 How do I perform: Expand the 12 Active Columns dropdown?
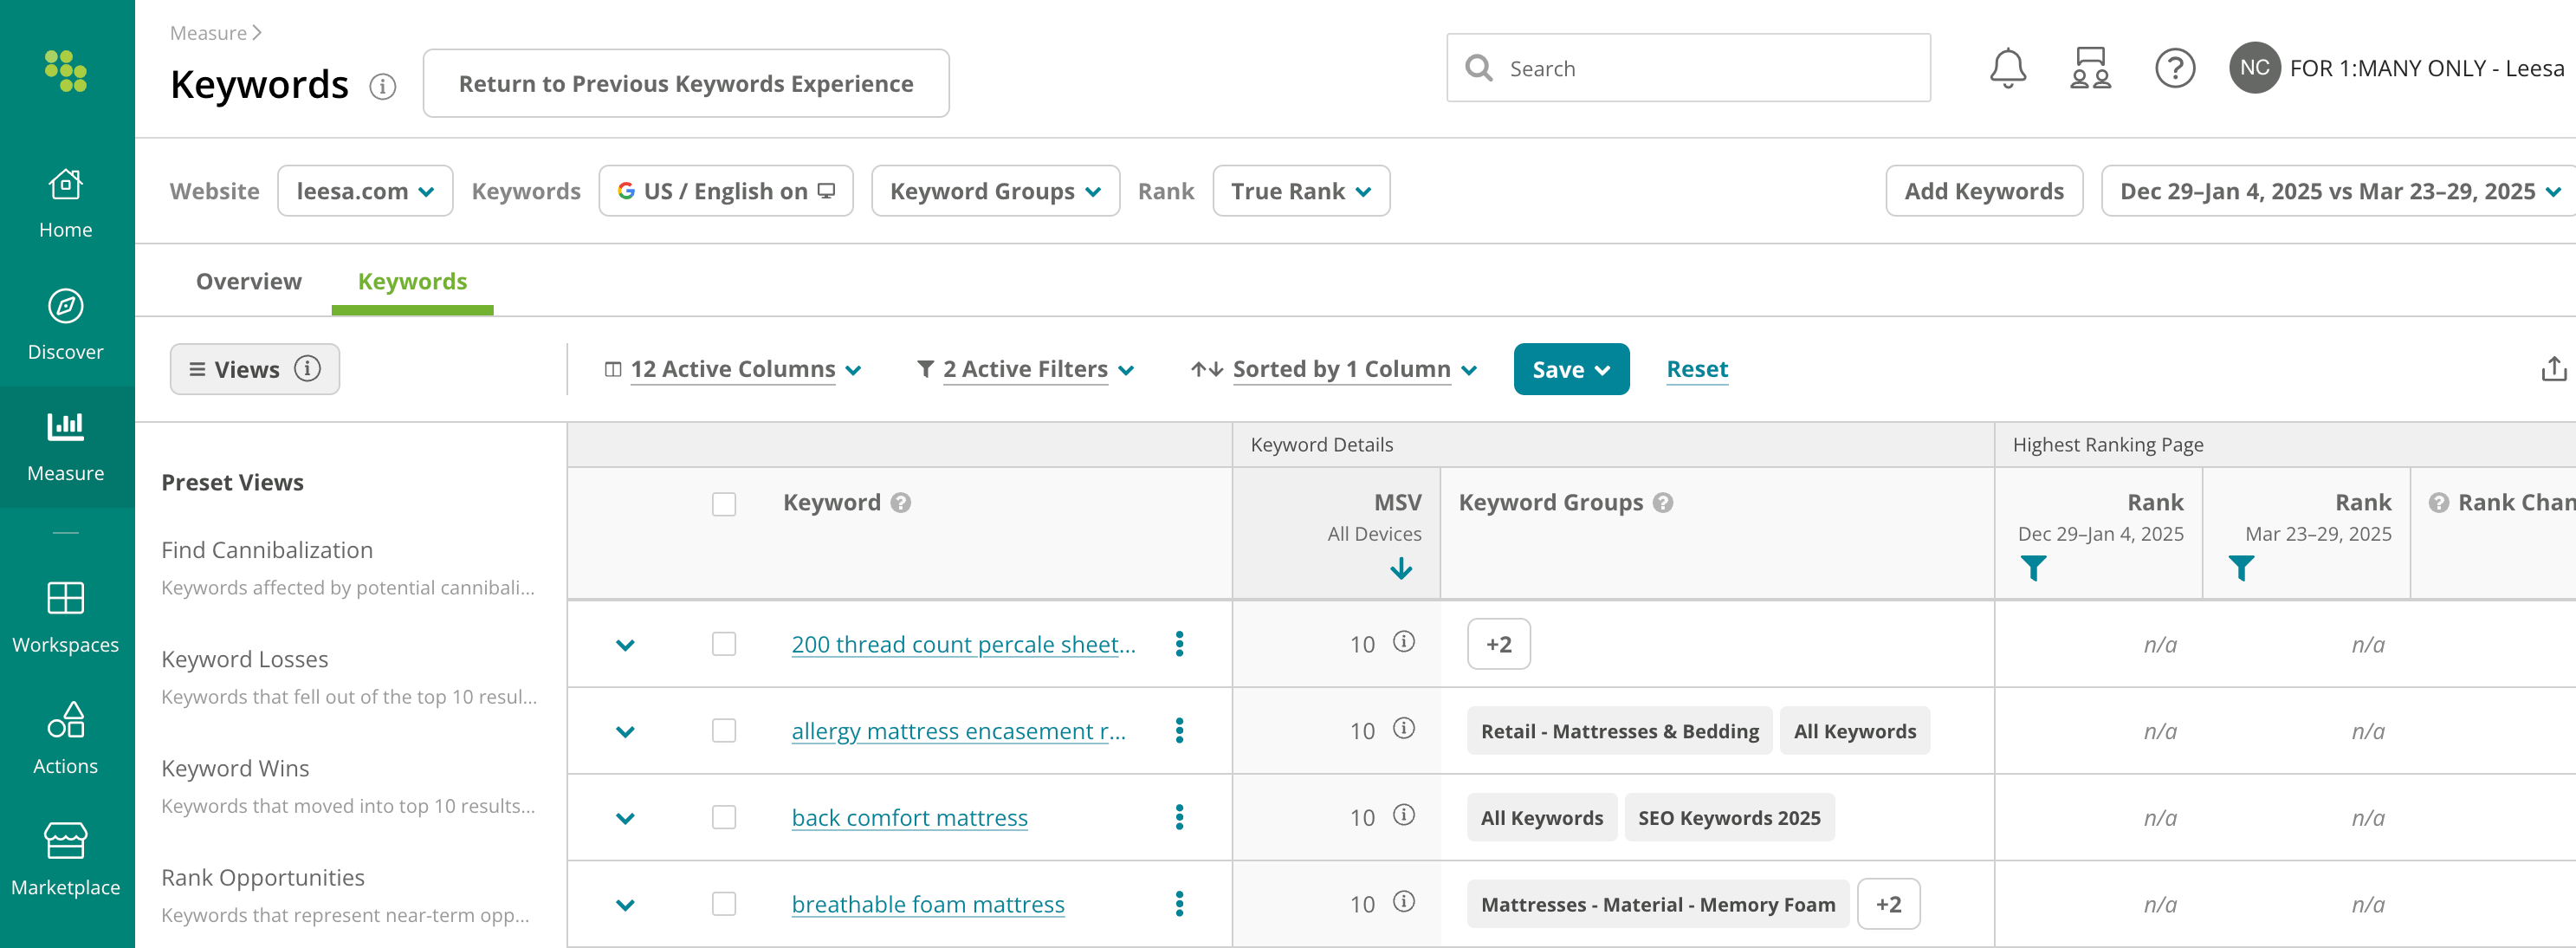pyautogui.click(x=733, y=369)
